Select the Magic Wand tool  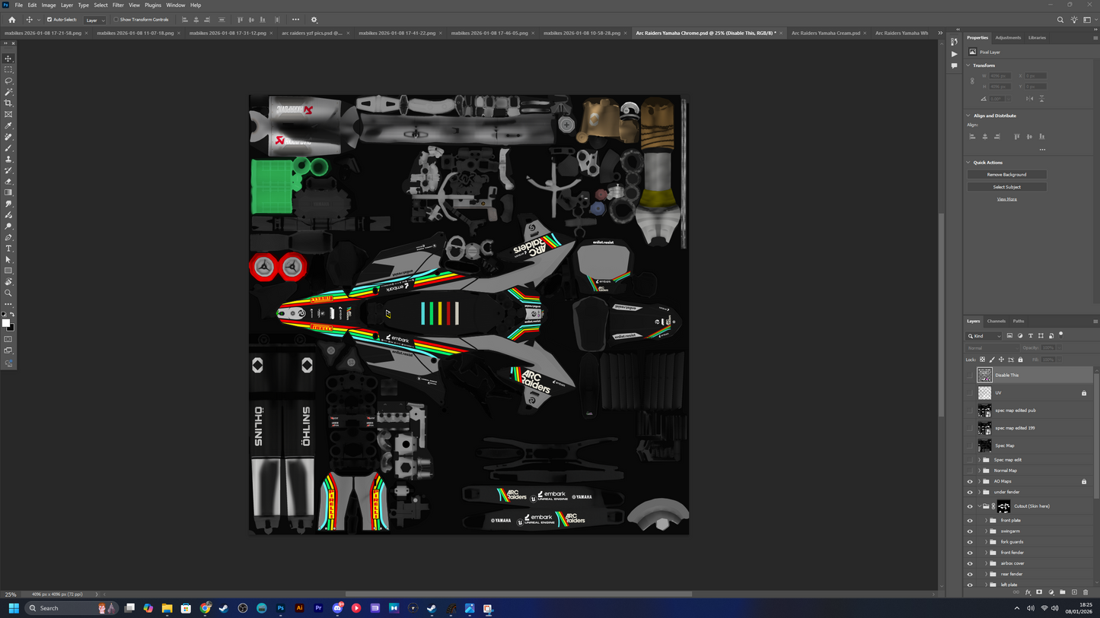coord(8,92)
